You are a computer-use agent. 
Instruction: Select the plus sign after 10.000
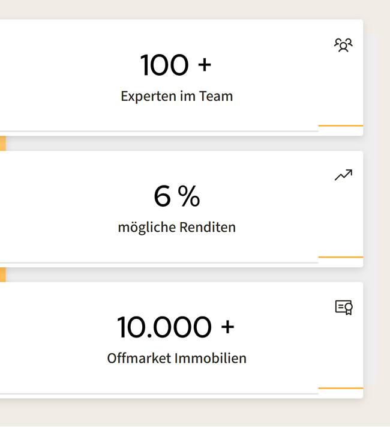(x=227, y=327)
